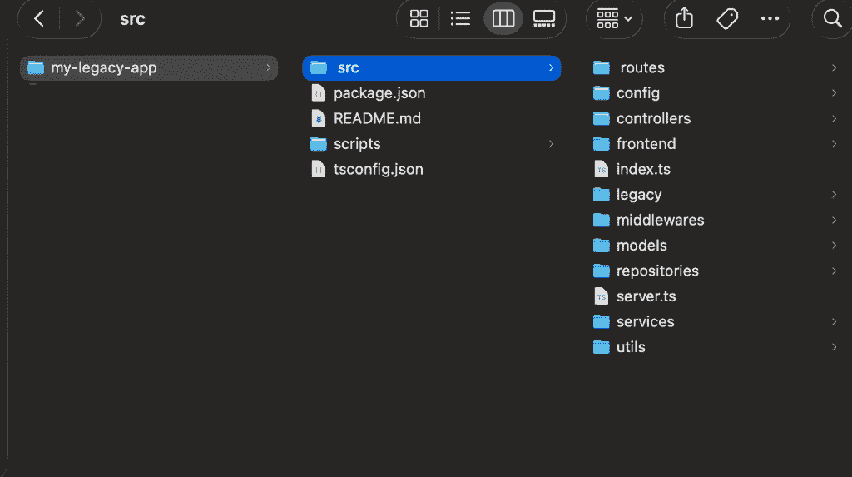852x477 pixels.
Task: Click the index.ts TypeScript file icon
Action: click(602, 169)
